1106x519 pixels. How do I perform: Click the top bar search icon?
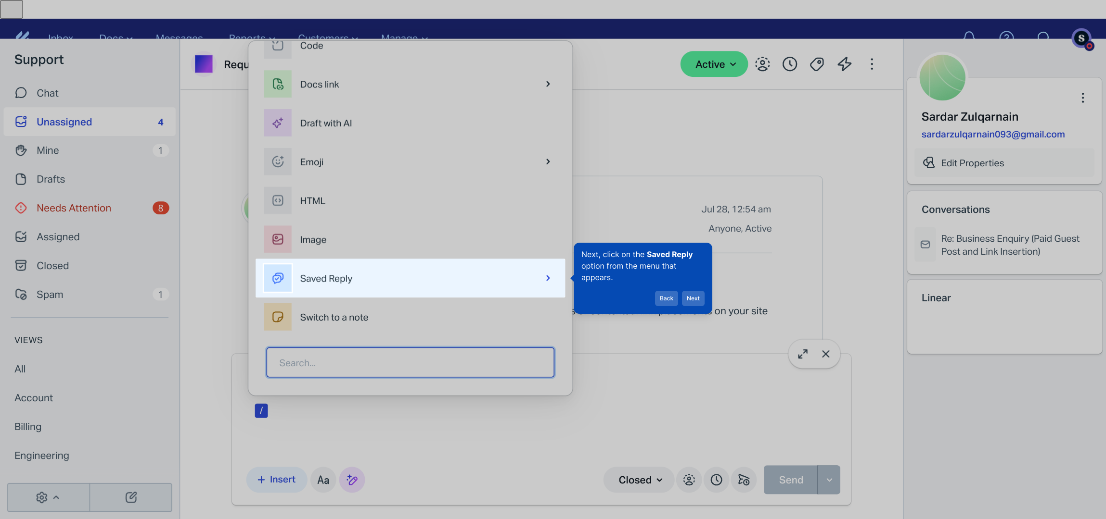(x=1043, y=37)
